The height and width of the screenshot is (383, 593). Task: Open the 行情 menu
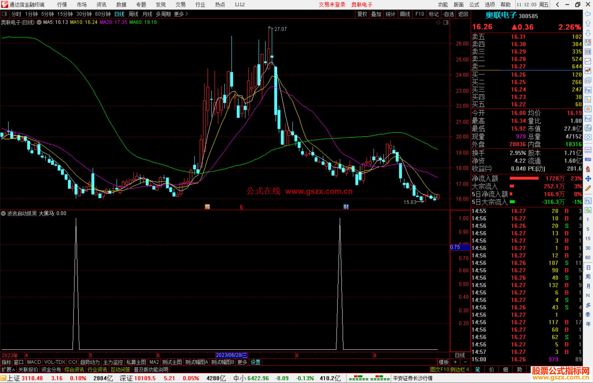tap(62, 5)
